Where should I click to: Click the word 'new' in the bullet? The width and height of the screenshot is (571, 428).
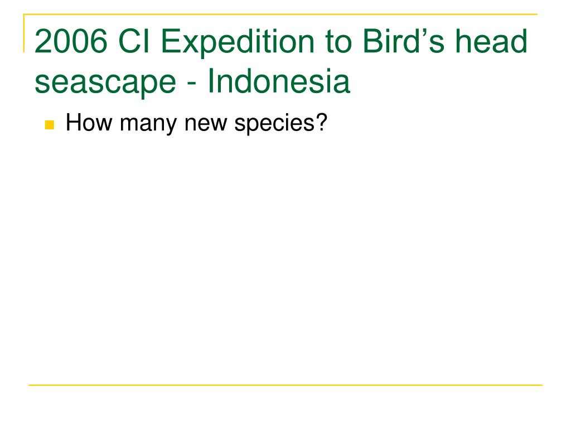click(205, 124)
